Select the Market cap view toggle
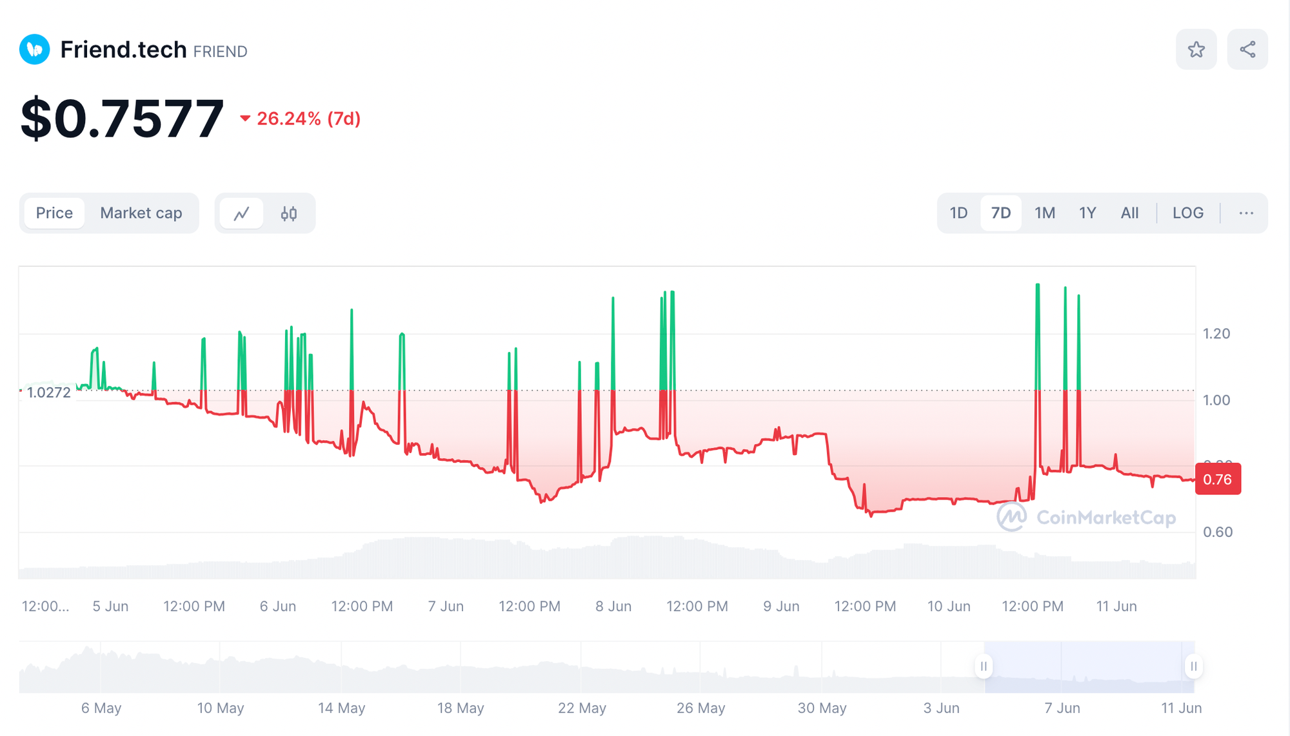1290x736 pixels. [x=141, y=213]
